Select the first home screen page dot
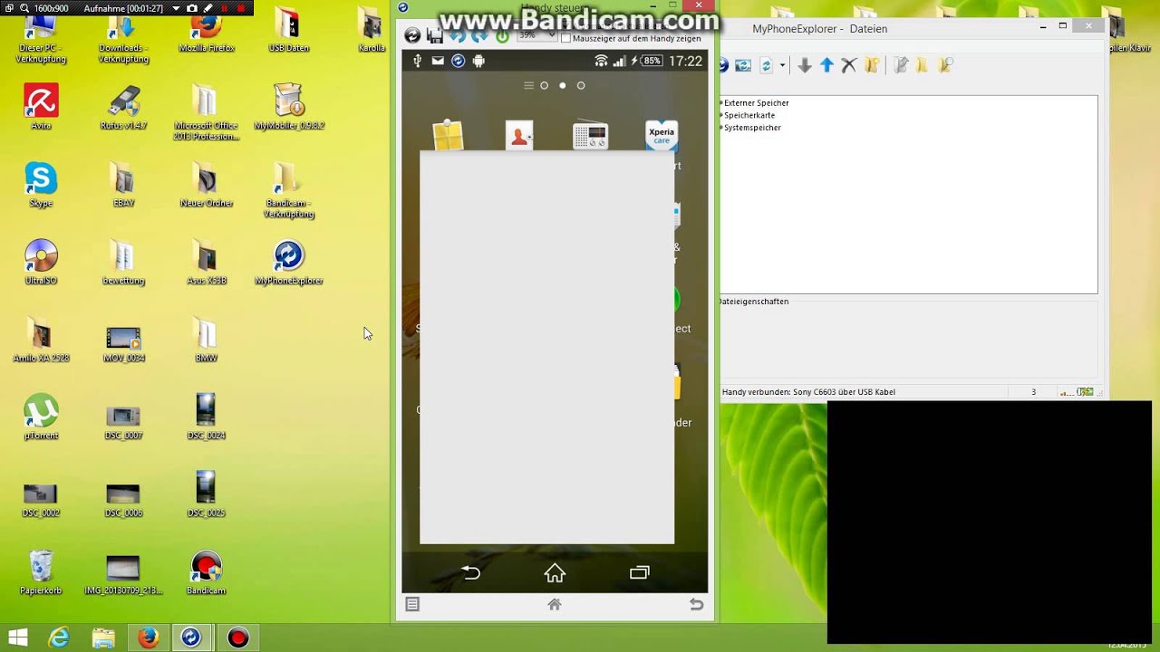Image resolution: width=1160 pixels, height=652 pixels. click(x=544, y=85)
